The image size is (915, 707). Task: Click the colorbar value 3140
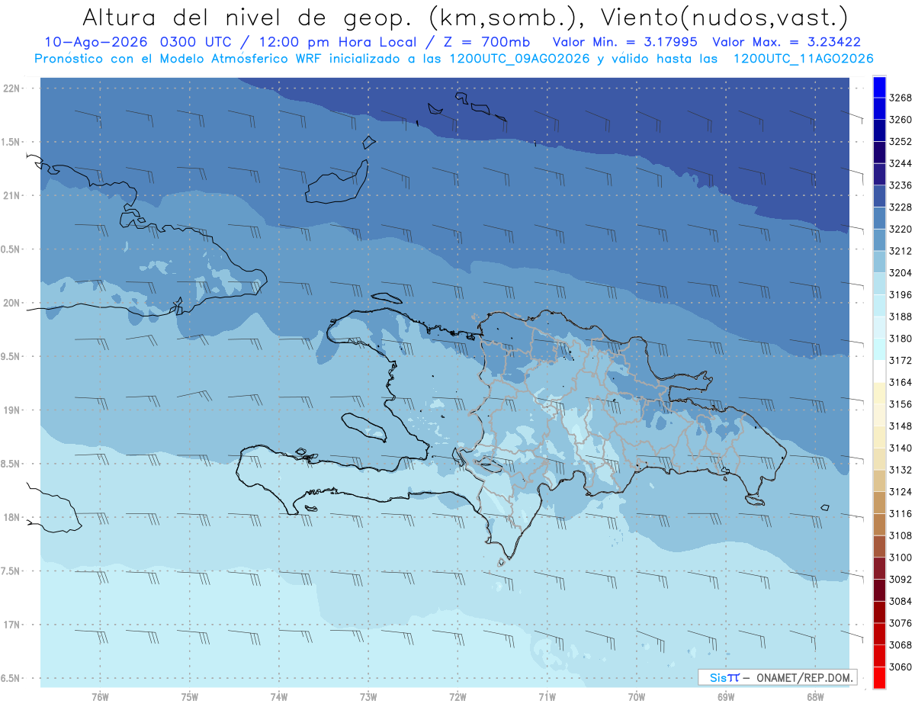coord(901,448)
